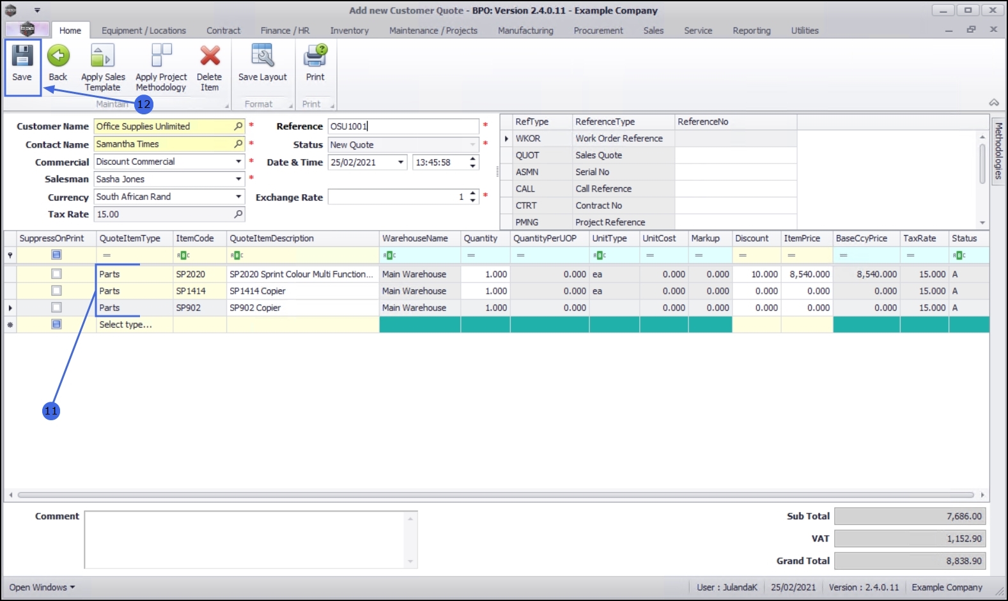This screenshot has height=601, width=1008.
Task: Collapse the ribbon chevron
Action: [x=994, y=102]
